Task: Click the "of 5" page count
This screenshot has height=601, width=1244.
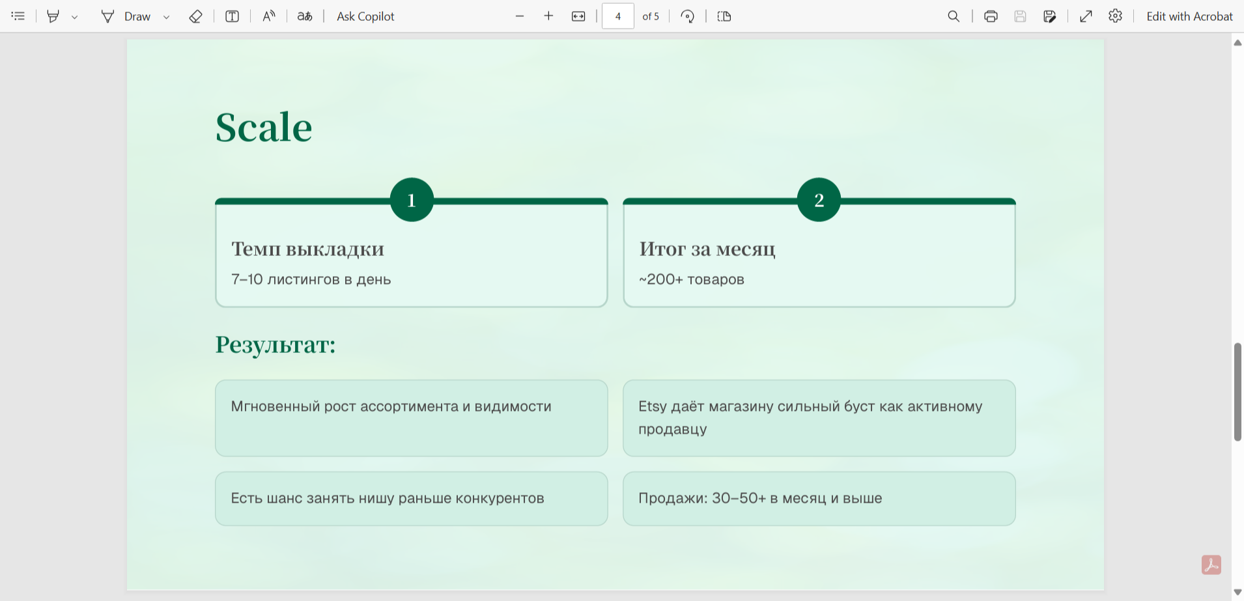Action: (x=651, y=16)
